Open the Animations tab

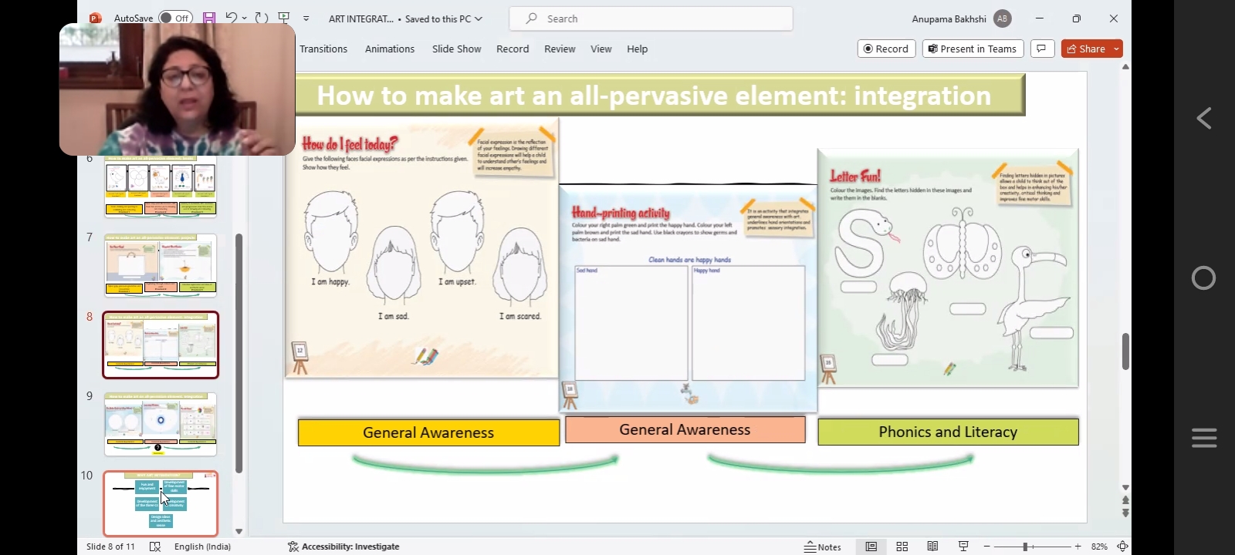pos(390,49)
